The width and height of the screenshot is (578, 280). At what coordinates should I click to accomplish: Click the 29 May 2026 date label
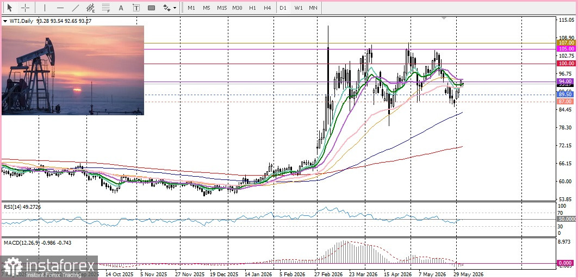click(x=469, y=275)
